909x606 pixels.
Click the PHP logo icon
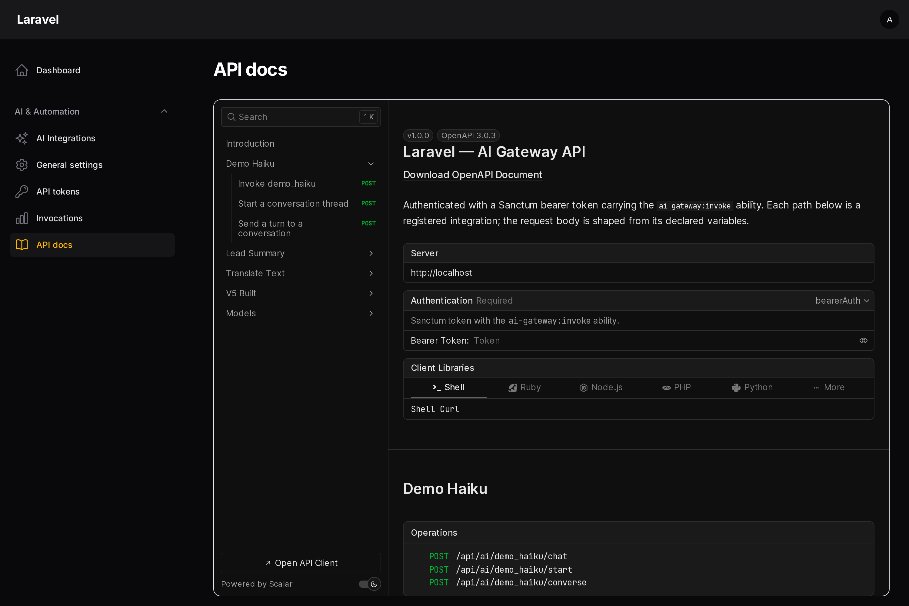point(666,388)
